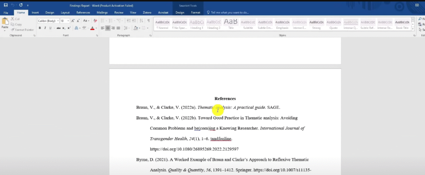425x175 pixels.
Task: Expand the font color dropdown arrow
Action: (x=96, y=28)
